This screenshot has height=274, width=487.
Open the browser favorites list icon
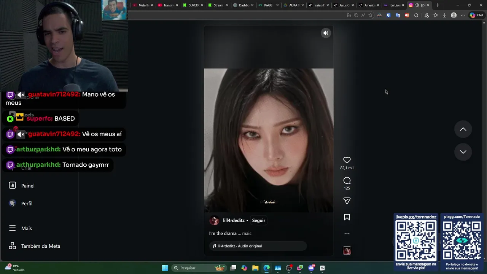coord(435,15)
